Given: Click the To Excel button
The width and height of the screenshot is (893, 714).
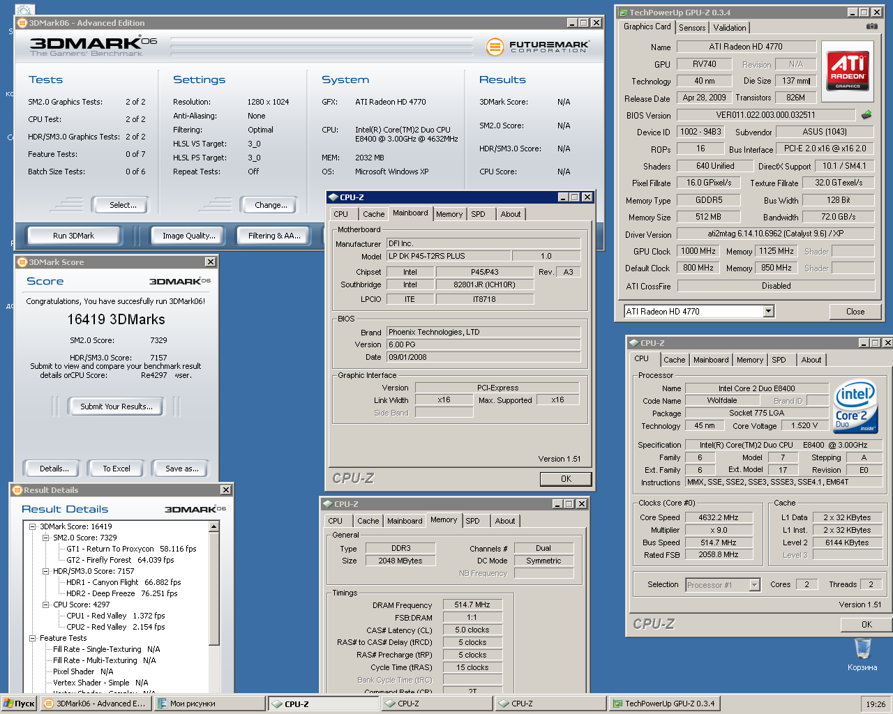Looking at the screenshot, I should (x=117, y=469).
